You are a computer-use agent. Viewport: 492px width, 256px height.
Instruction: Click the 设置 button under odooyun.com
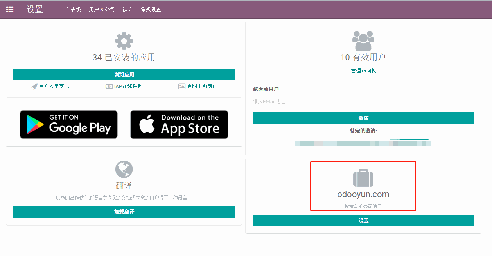(363, 221)
